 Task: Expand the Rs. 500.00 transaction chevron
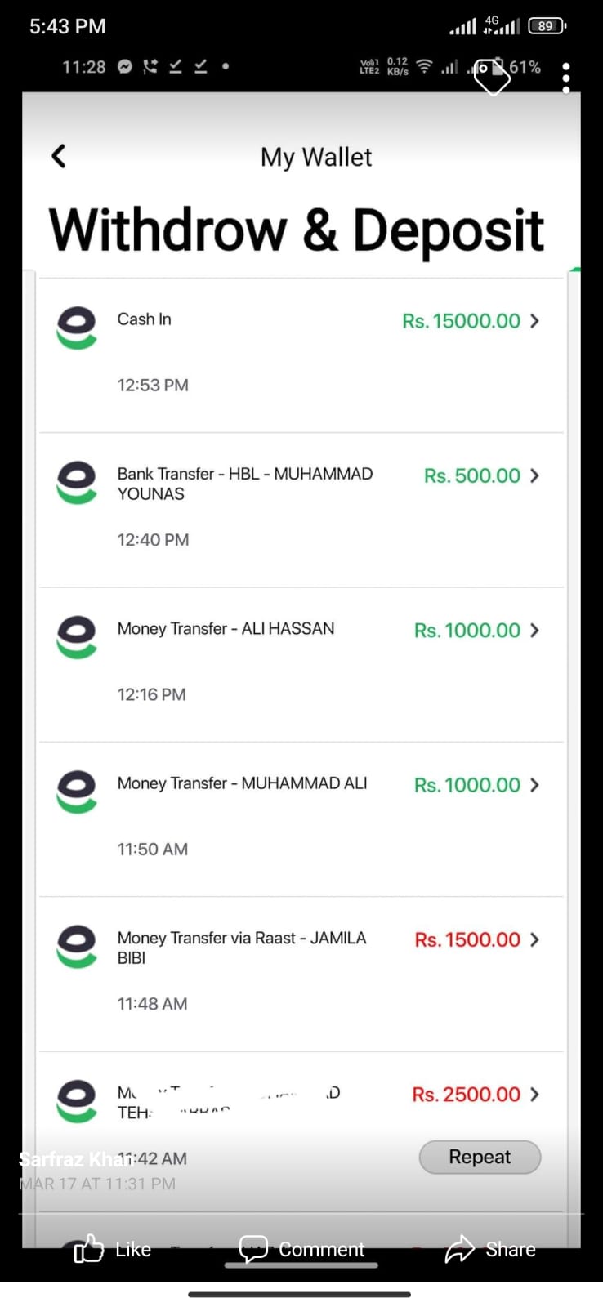click(534, 475)
